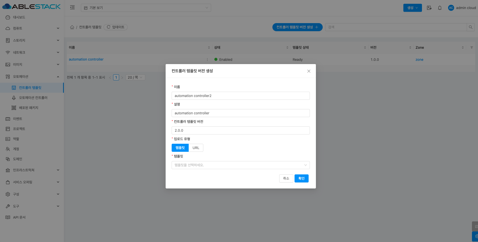Click the home breadcrumb icon
Image resolution: width=478 pixels, height=242 pixels.
(72, 27)
